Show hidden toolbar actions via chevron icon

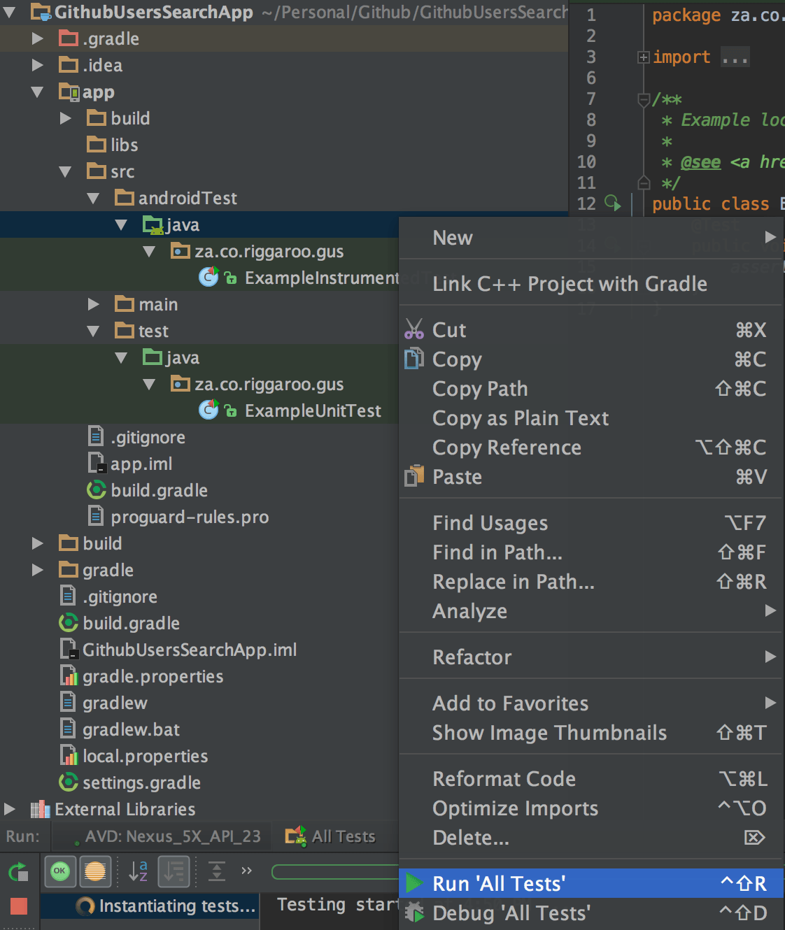pyautogui.click(x=246, y=872)
